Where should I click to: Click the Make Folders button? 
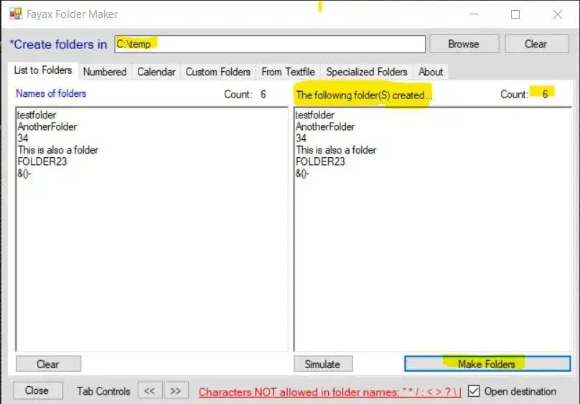(487, 364)
